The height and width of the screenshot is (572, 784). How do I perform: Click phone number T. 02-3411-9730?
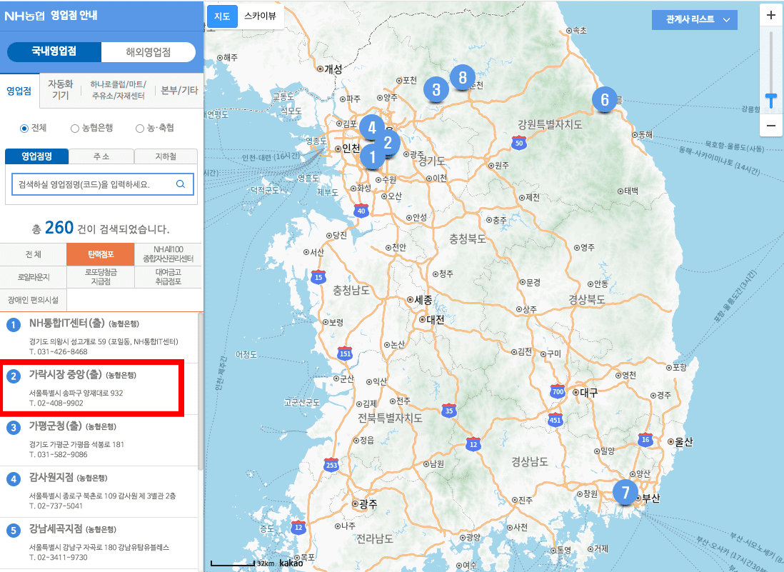(58, 558)
